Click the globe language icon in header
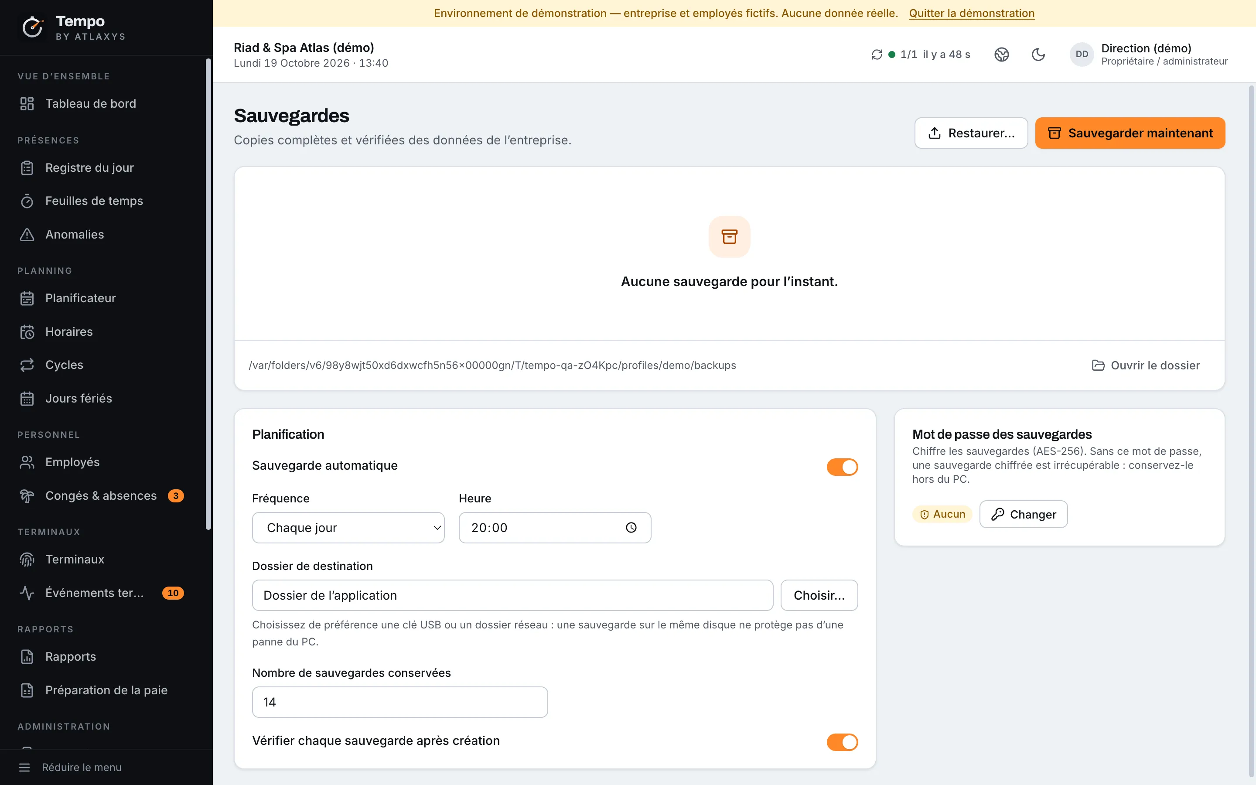Viewport: 1256px width, 785px height. click(1002, 55)
